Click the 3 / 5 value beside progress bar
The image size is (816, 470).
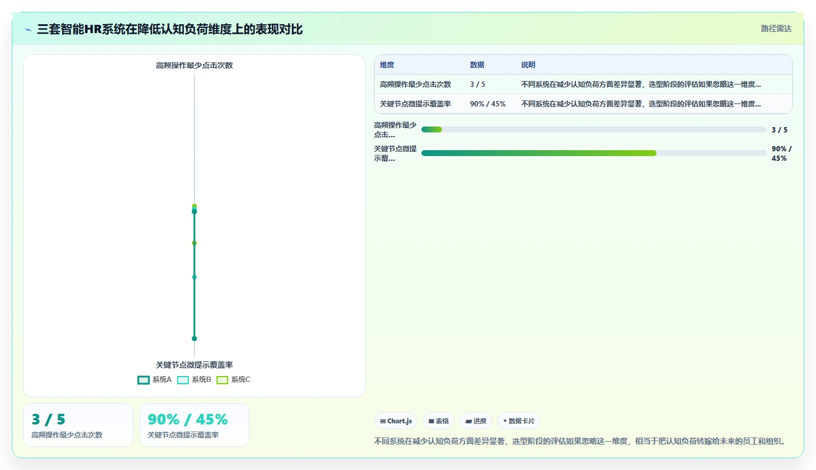click(779, 130)
